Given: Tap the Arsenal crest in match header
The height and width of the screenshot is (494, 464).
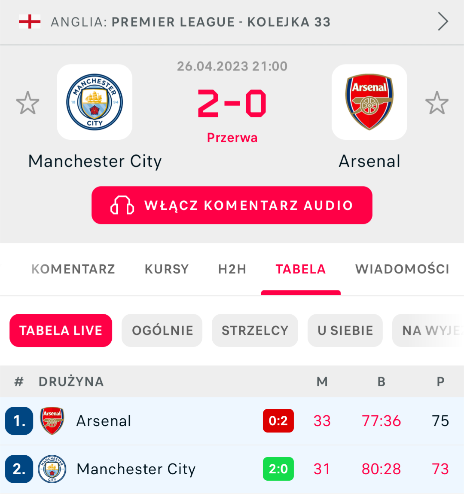Looking at the screenshot, I should (x=369, y=102).
